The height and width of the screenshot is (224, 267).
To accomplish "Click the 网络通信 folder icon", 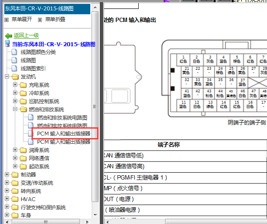I will [x=23, y=158].
